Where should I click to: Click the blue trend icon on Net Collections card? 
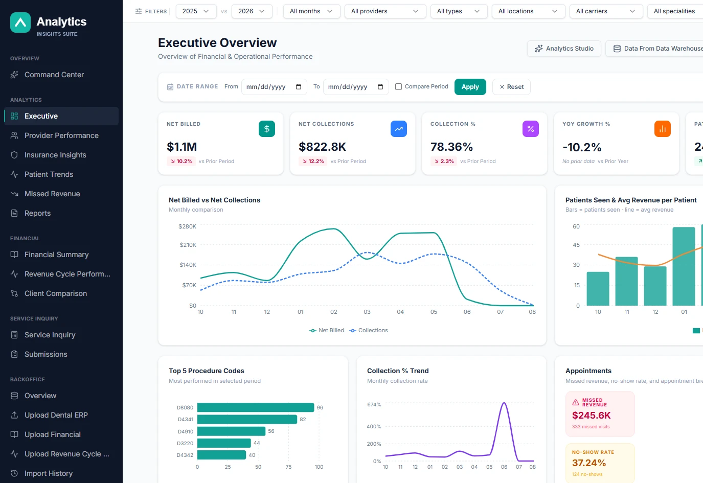point(399,129)
